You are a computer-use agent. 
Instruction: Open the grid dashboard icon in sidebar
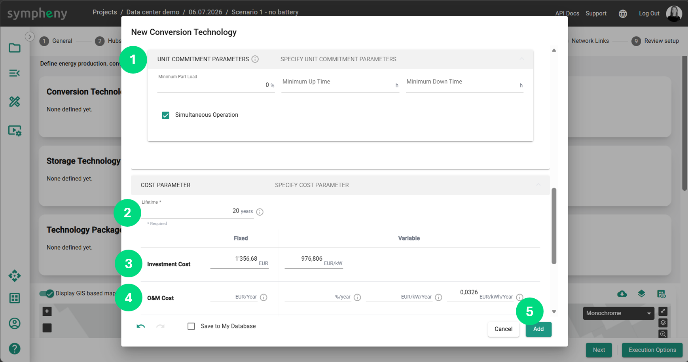point(15,298)
